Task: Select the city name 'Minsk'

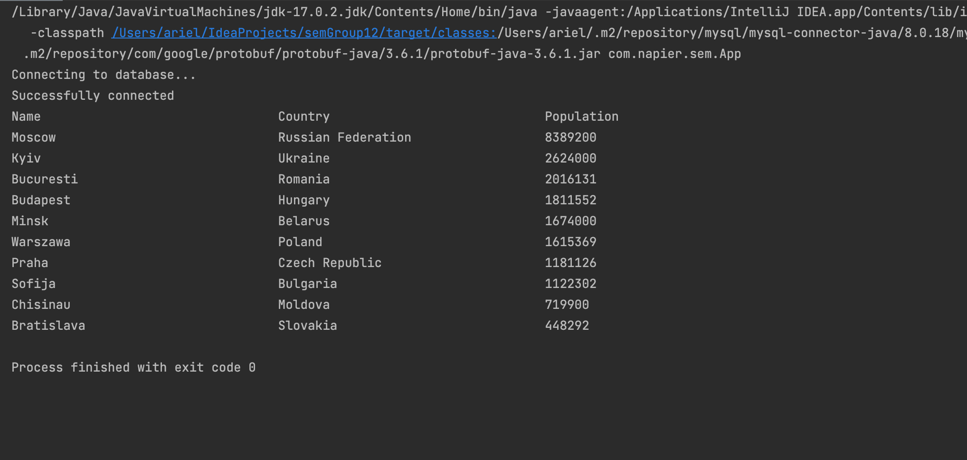Action: [x=30, y=221]
